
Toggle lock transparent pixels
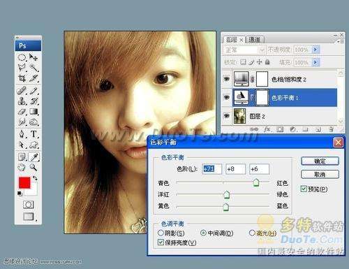pos(243,61)
